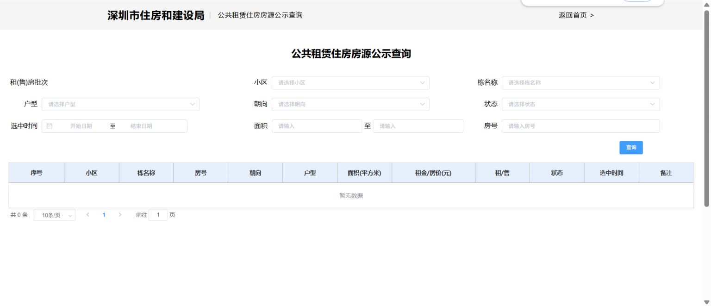The width and height of the screenshot is (711, 306).
Task: Open the 小区 community dropdown
Action: (350, 83)
